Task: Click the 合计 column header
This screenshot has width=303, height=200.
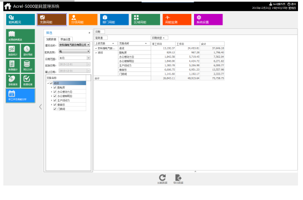Action: [x=212, y=44]
